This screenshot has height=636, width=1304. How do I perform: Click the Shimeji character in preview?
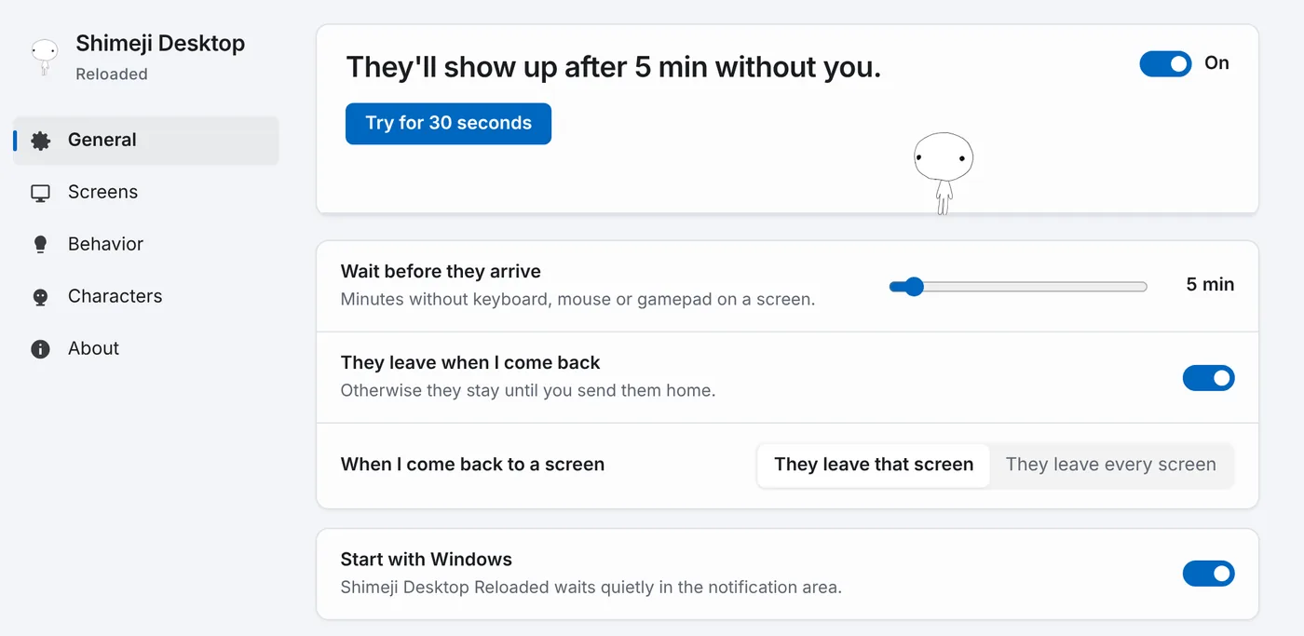point(944,173)
